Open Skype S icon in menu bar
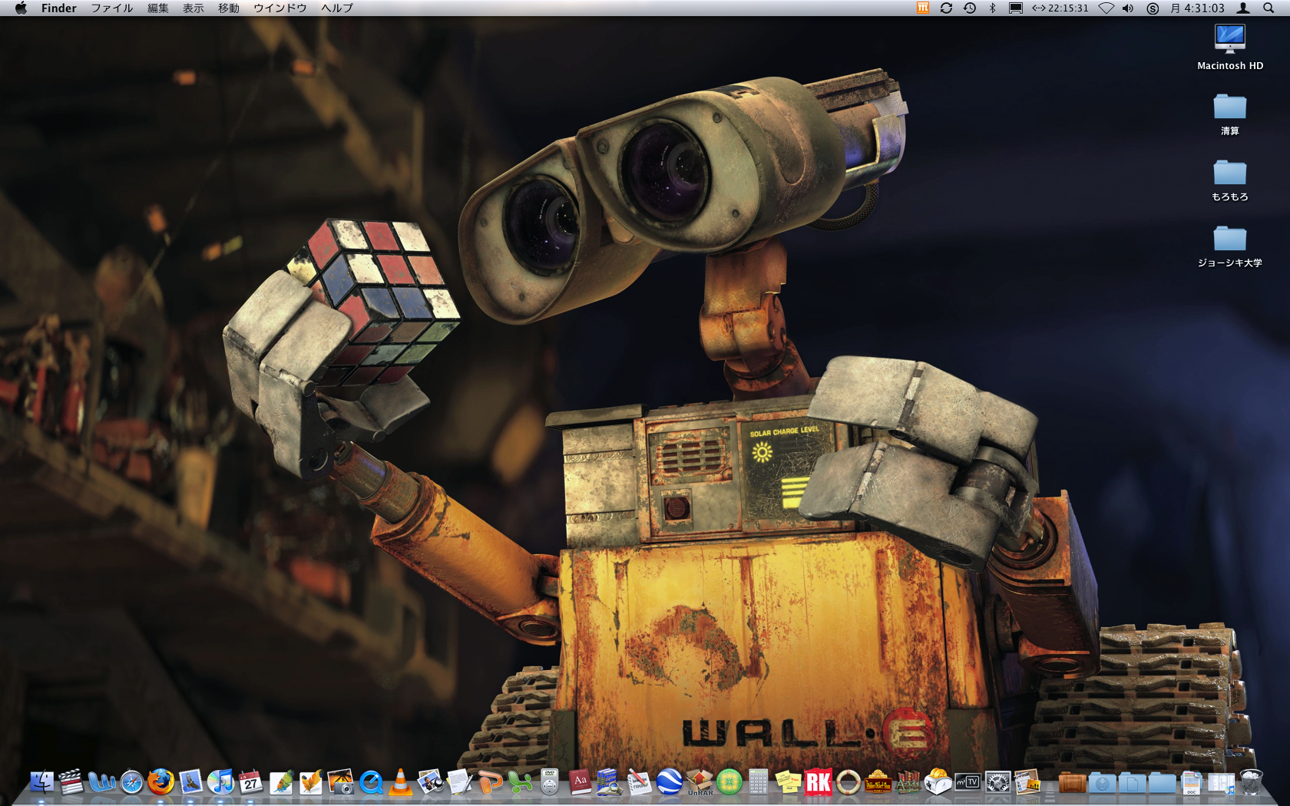The image size is (1290, 806). tap(1153, 8)
